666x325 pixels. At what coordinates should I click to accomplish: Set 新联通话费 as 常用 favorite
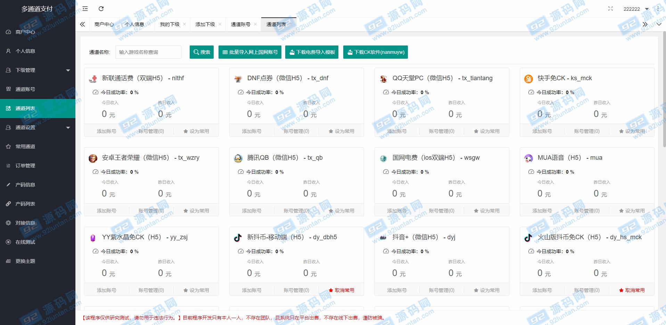tap(196, 131)
